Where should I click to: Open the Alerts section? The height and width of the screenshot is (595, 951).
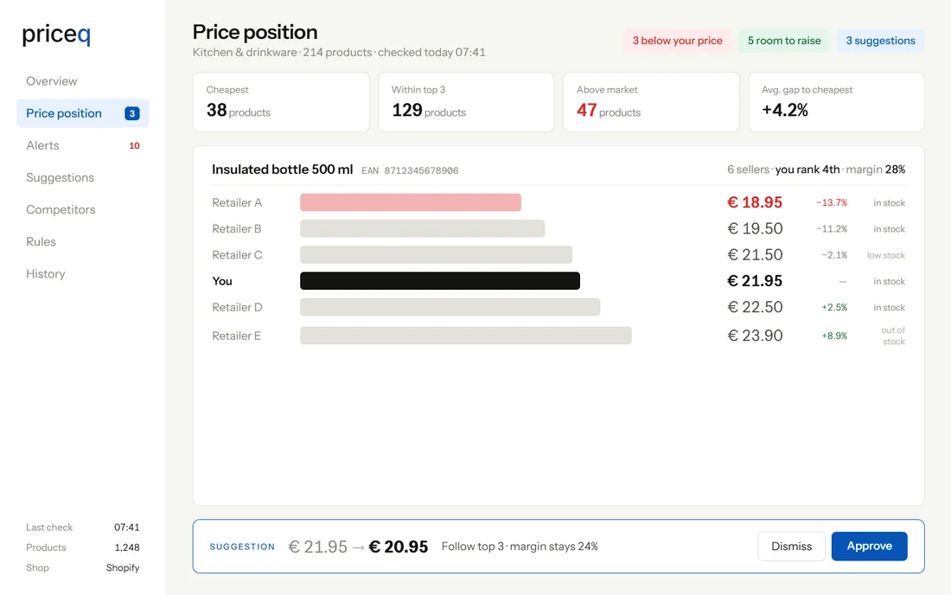tap(82, 145)
